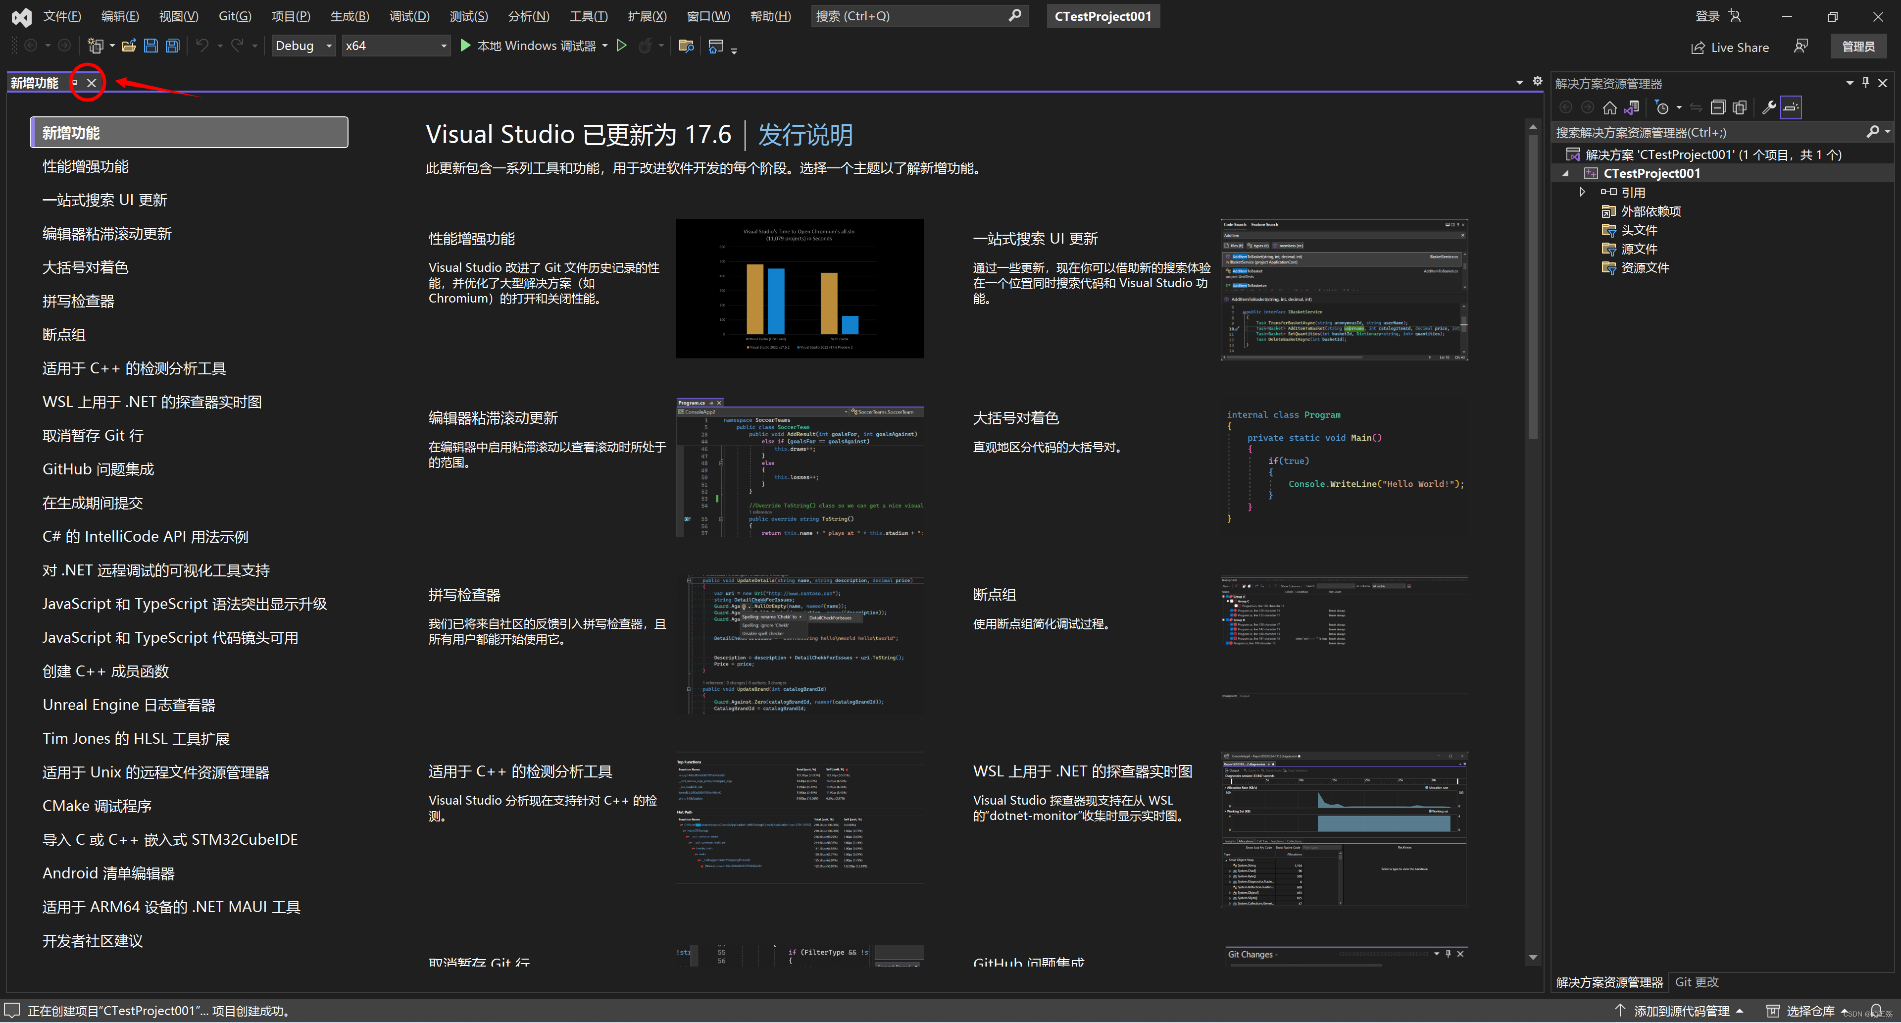Click Show All Files icon in Solution Explorer

1740,108
